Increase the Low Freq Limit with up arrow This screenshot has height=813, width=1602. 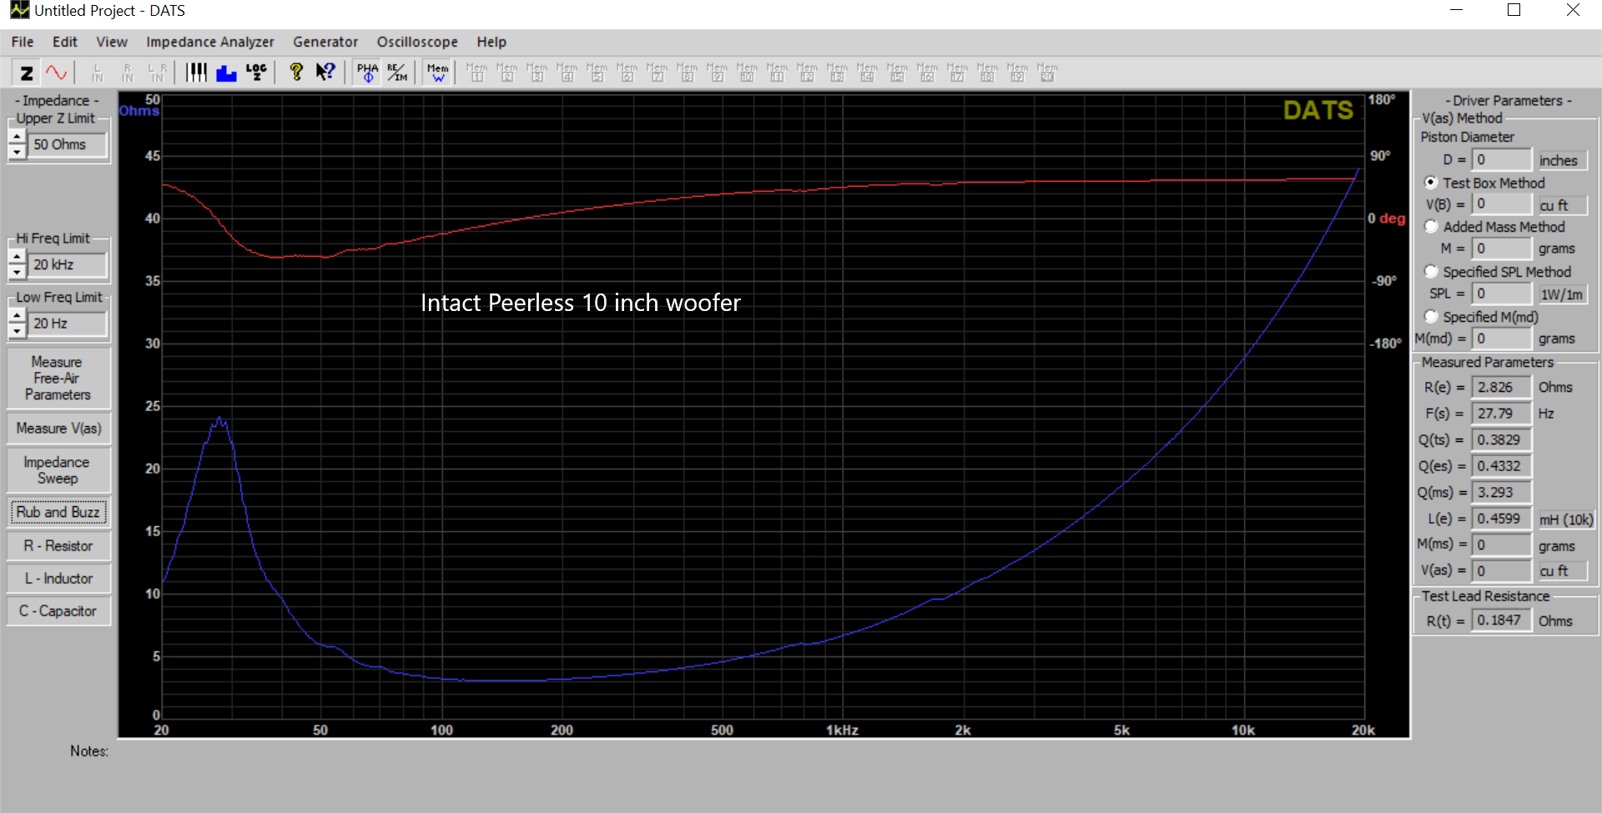click(x=17, y=316)
